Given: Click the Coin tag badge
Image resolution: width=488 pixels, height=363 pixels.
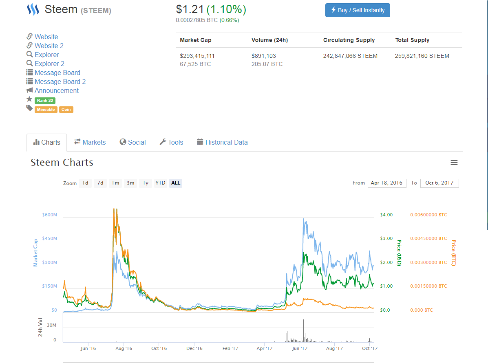Looking at the screenshot, I should click(x=66, y=110).
